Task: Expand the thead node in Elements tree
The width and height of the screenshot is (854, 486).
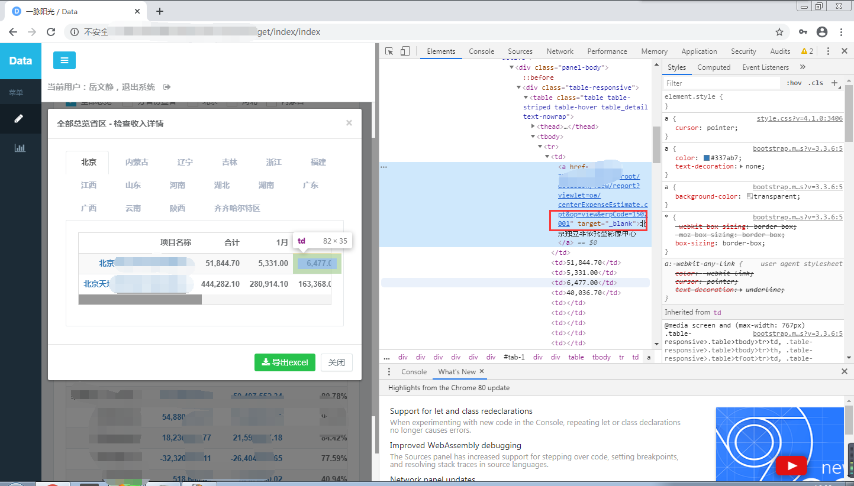Action: pos(533,127)
